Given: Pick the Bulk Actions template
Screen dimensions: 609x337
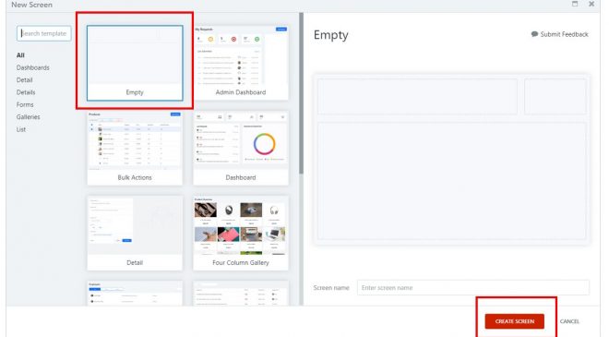Looking at the screenshot, I should click(x=135, y=148).
